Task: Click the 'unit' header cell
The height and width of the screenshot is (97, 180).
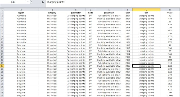Action: pyautogui.click(x=146, y=13)
